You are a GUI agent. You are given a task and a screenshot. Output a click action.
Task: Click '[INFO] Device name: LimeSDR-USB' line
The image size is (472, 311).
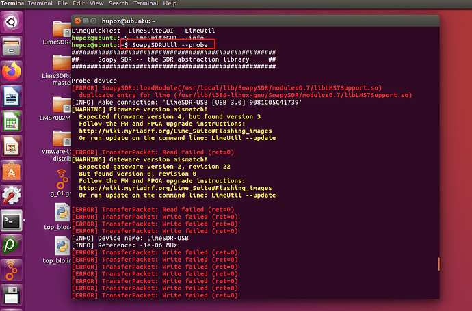[130, 239]
